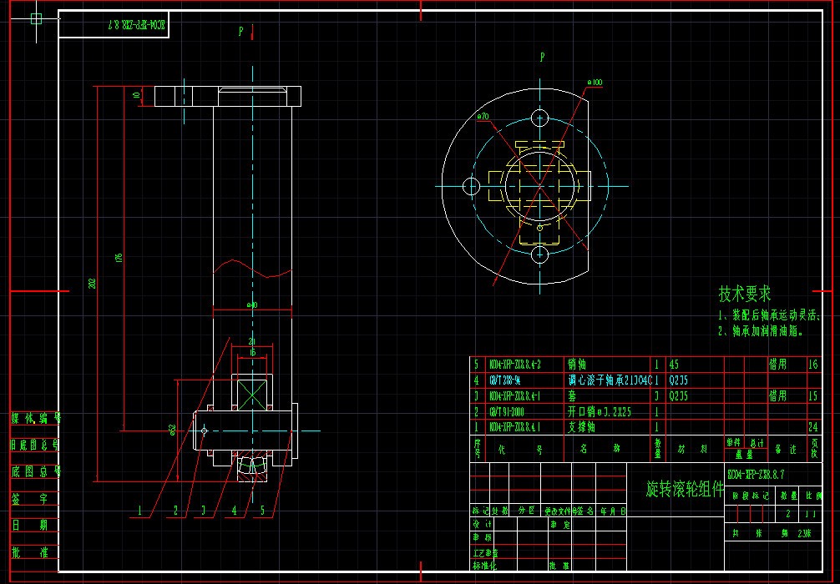This screenshot has height=584, width=840.
Task: Select the mirrored drawing number in corner box
Action: pos(137,24)
